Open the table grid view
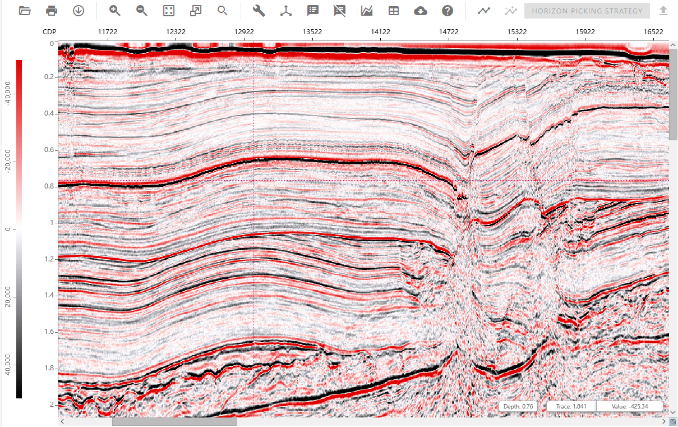Image resolution: width=678 pixels, height=427 pixels. click(394, 11)
